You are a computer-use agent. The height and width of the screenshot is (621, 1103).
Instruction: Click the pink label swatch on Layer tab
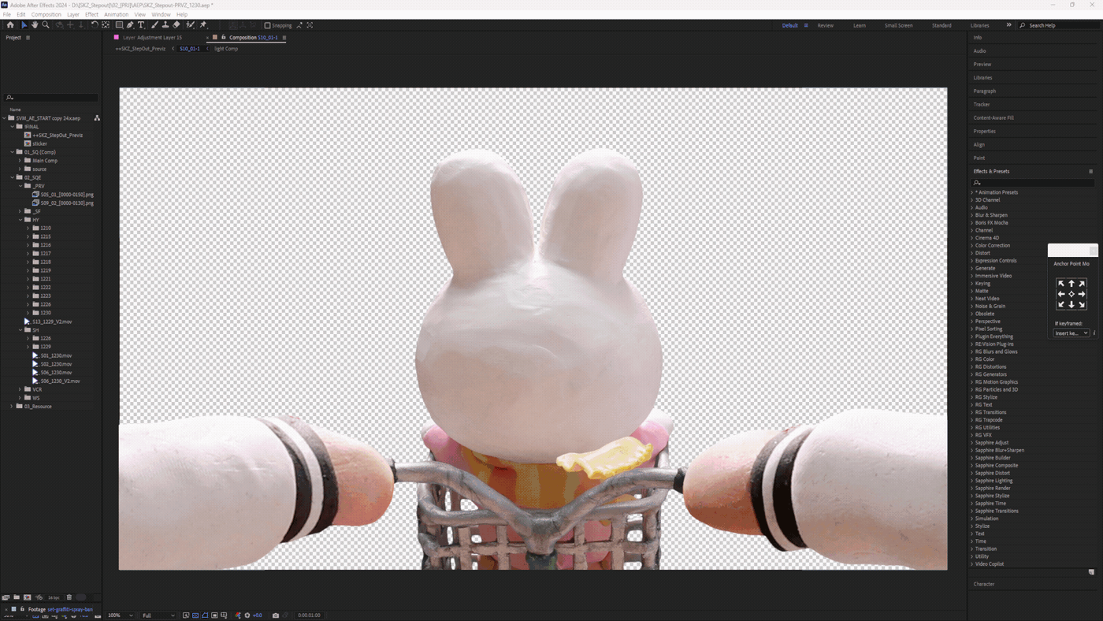[117, 37]
